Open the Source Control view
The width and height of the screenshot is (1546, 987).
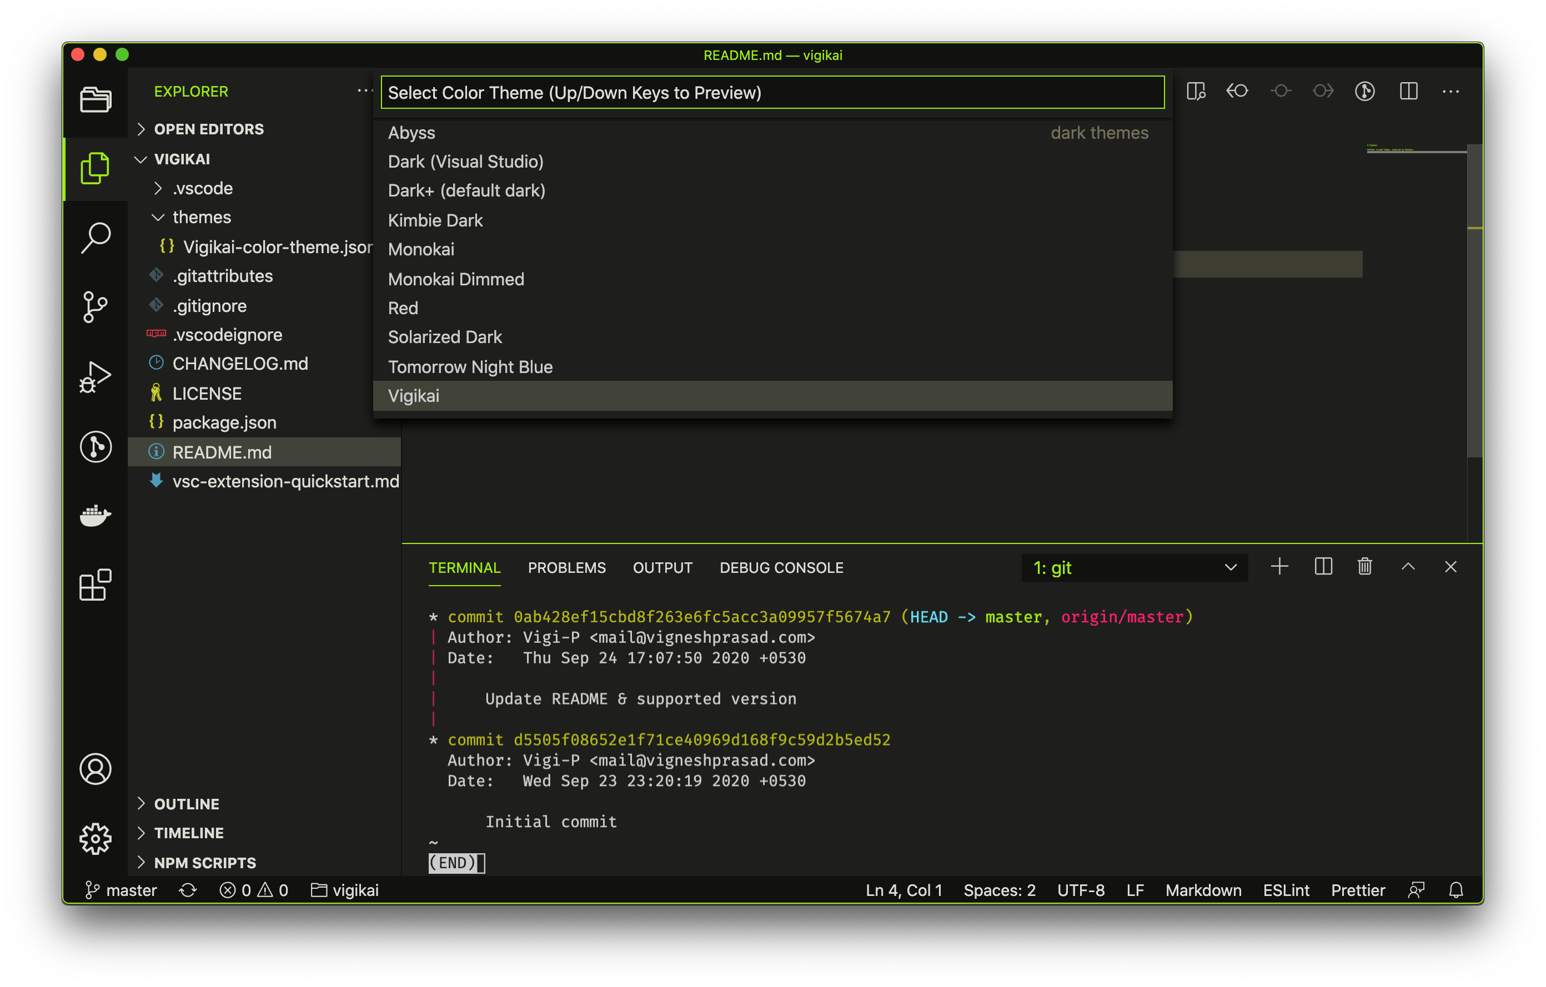pyautogui.click(x=96, y=307)
